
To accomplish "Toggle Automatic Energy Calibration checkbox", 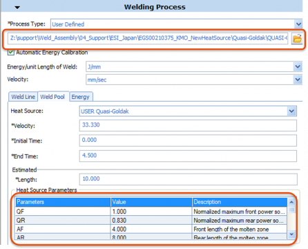I will [x=10, y=53].
